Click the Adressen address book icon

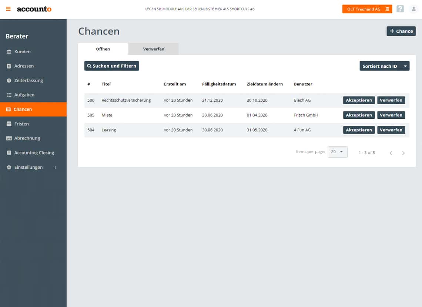(x=9, y=66)
